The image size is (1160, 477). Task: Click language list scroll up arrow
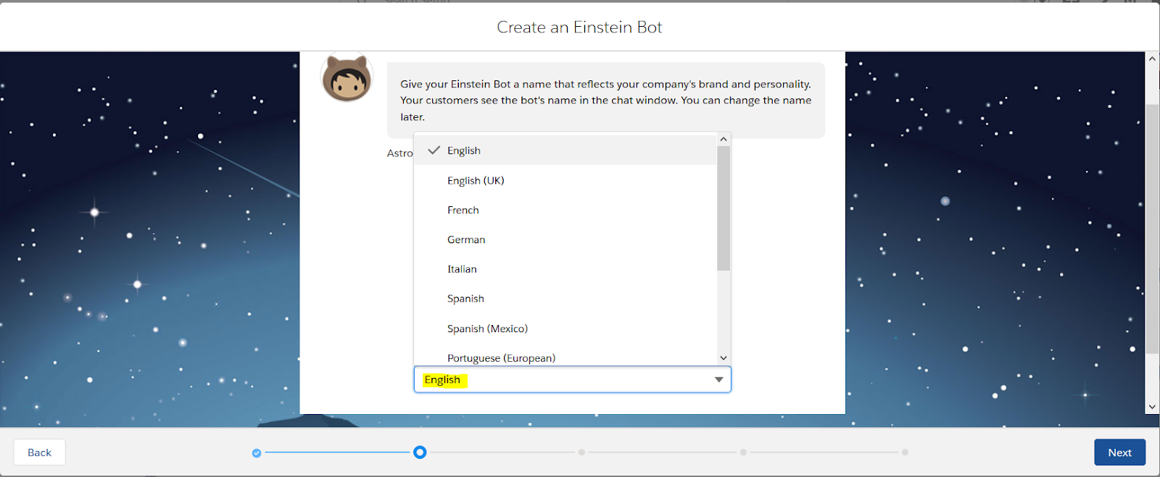click(723, 139)
